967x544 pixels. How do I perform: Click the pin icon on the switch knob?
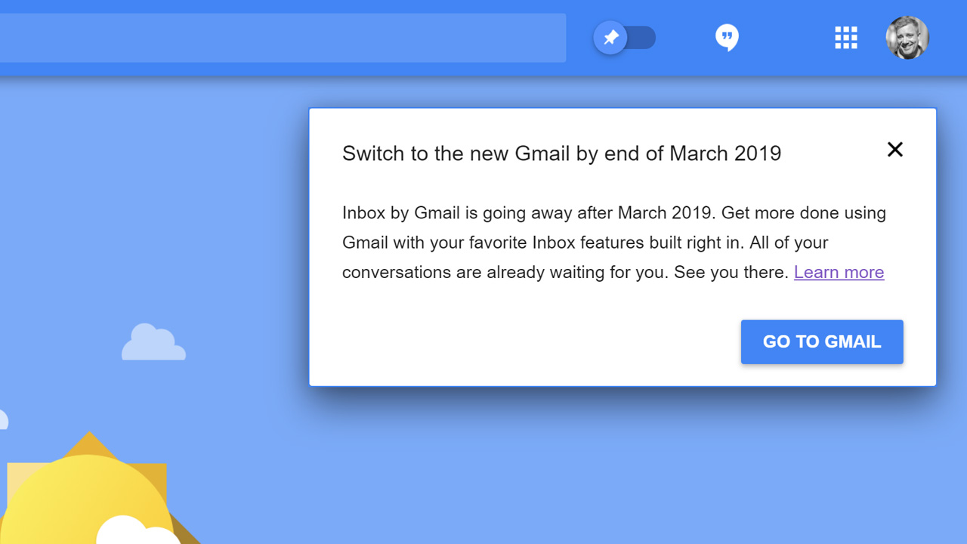(611, 38)
